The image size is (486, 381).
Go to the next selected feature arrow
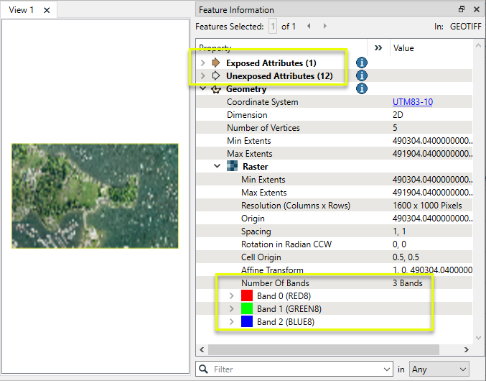click(325, 26)
